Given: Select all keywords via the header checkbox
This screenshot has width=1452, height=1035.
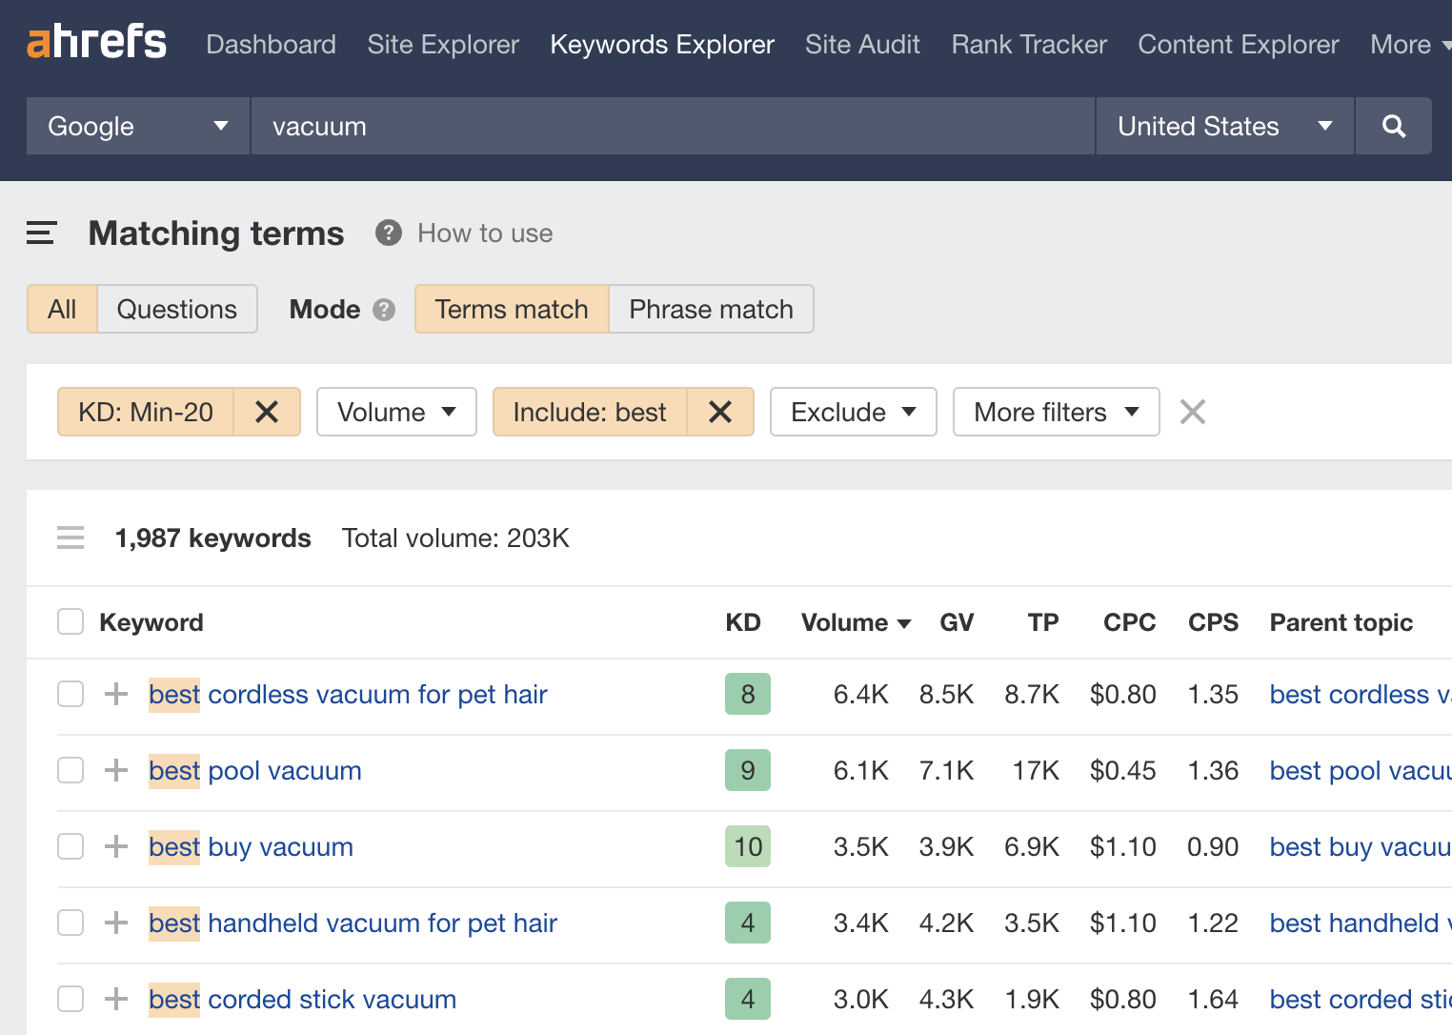Looking at the screenshot, I should point(70,620).
